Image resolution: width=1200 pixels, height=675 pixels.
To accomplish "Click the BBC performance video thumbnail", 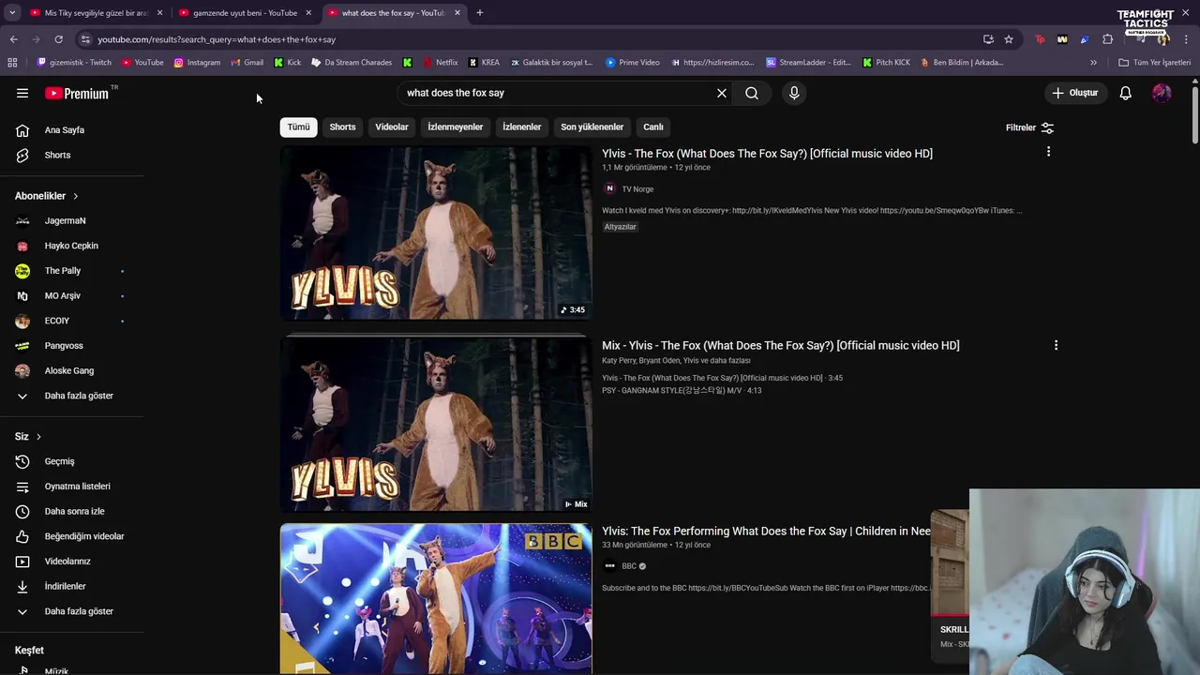I will [x=436, y=598].
